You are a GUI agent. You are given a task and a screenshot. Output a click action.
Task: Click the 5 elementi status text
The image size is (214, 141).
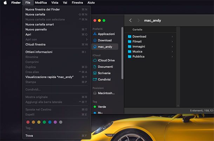202,110
